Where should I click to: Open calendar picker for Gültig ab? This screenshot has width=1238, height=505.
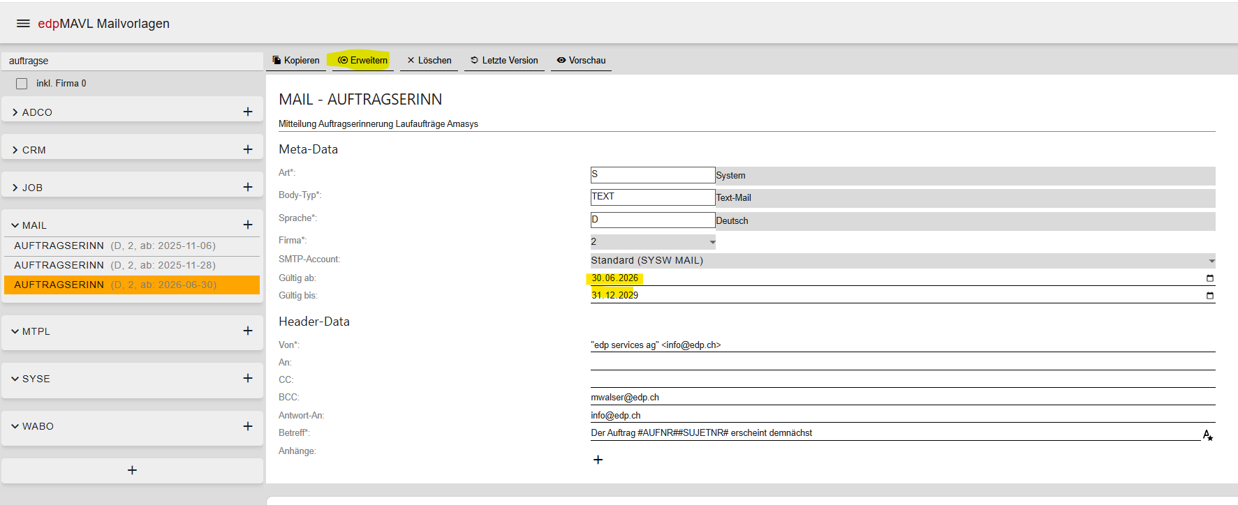click(x=1210, y=278)
